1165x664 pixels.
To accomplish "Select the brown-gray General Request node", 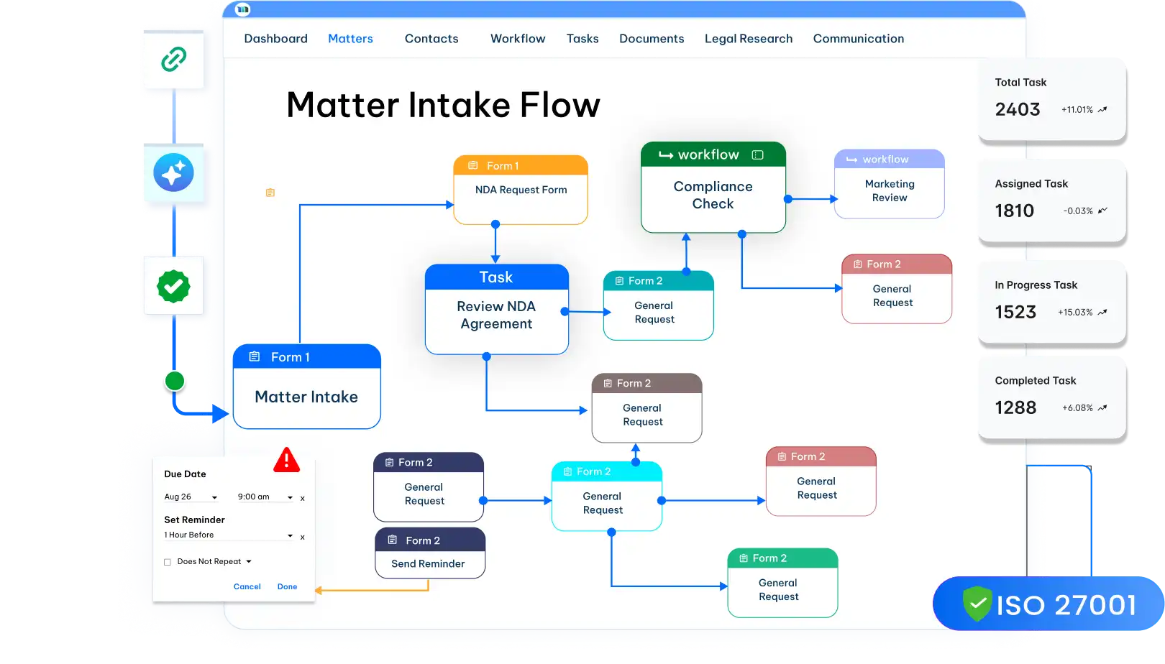I will tap(647, 408).
